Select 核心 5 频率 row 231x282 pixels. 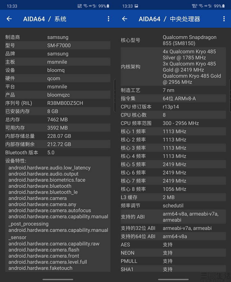173,164
